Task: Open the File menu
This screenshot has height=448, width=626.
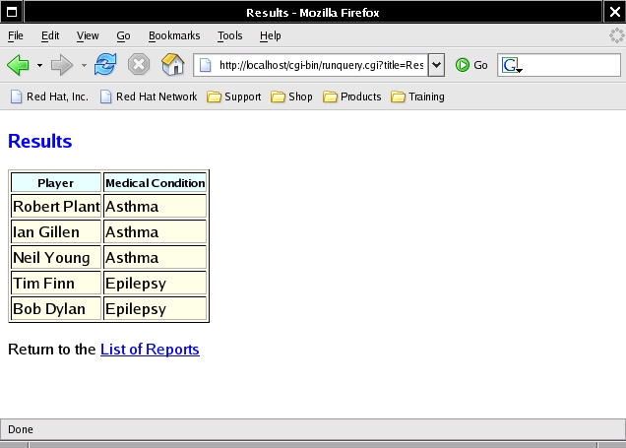Action: [x=16, y=35]
